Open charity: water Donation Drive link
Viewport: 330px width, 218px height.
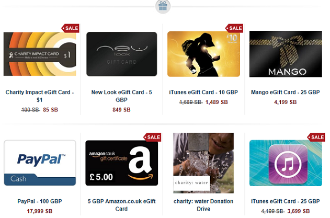click(203, 205)
